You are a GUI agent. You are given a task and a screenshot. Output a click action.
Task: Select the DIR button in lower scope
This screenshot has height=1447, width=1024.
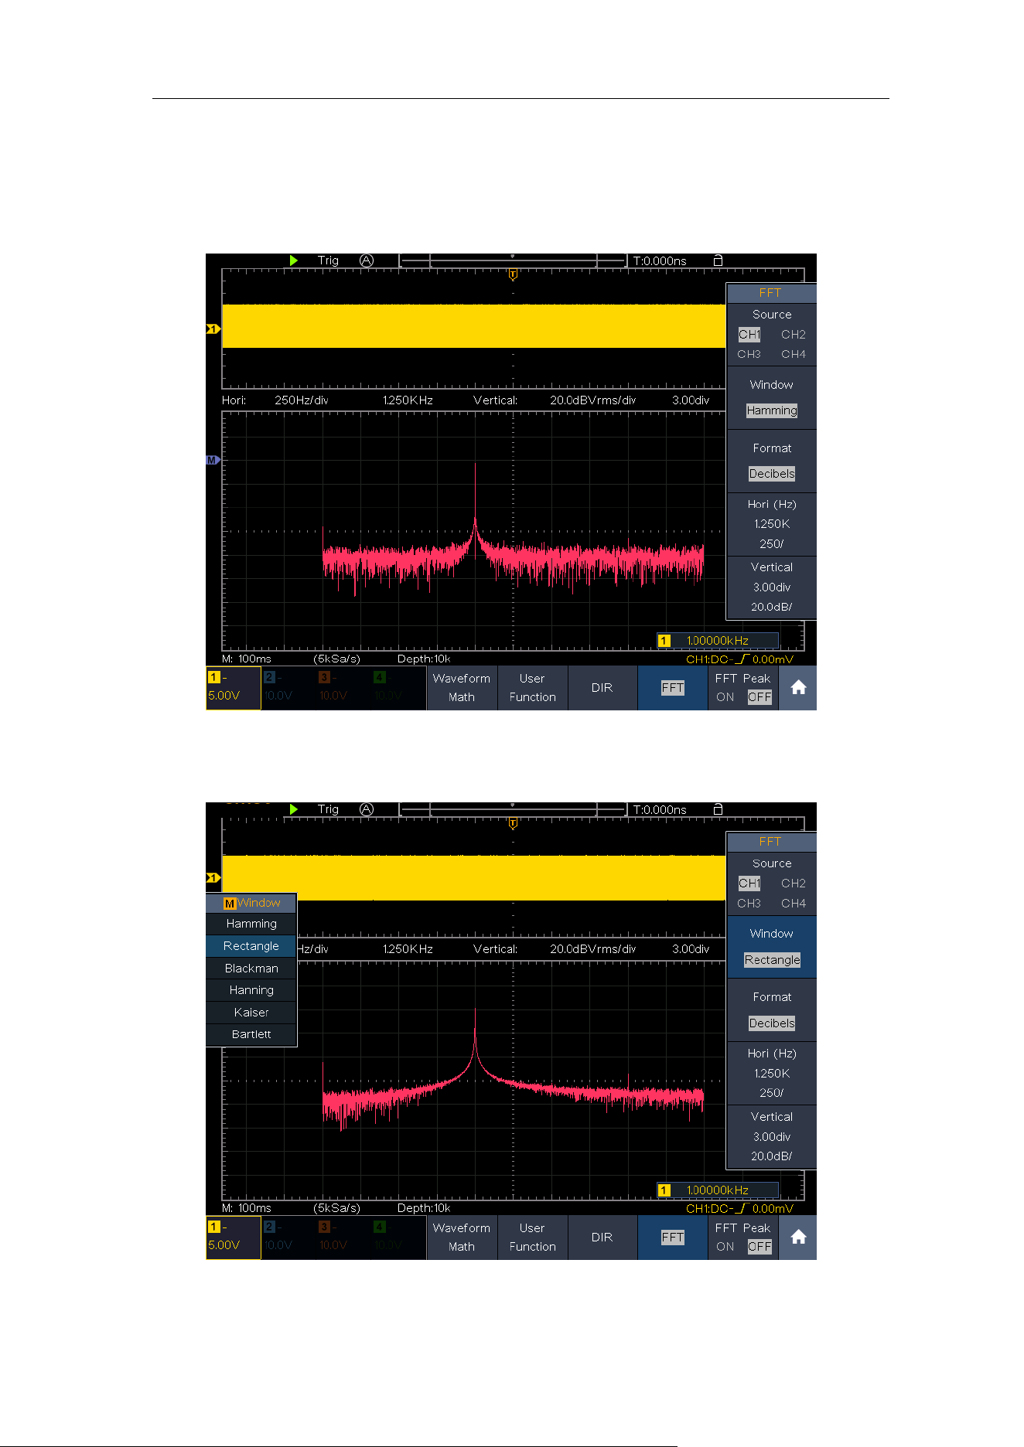click(602, 1238)
